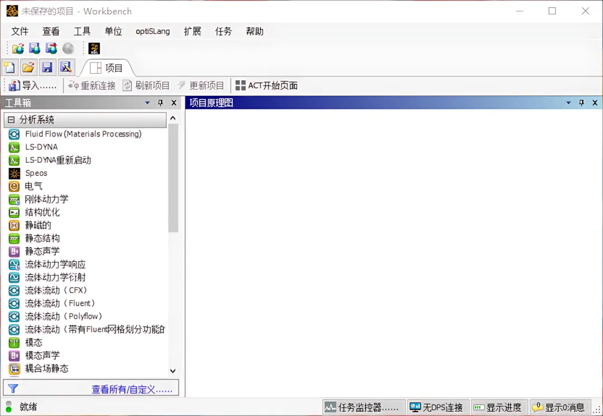Open the 查看 menu

point(51,31)
